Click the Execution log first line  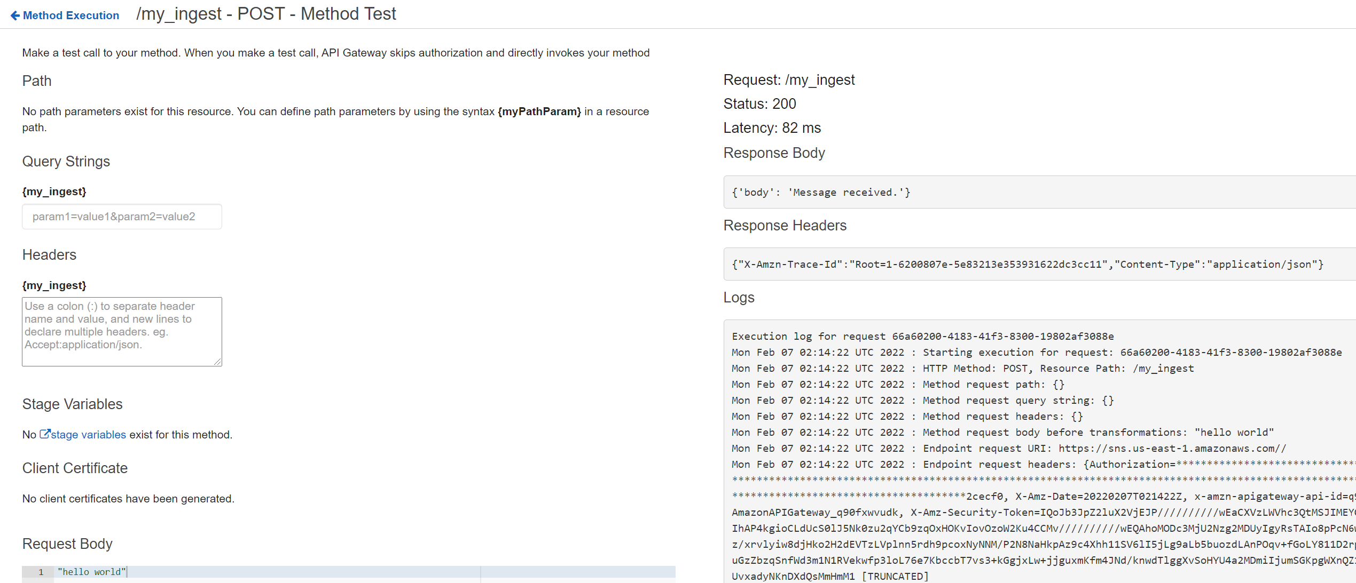[x=922, y=336]
